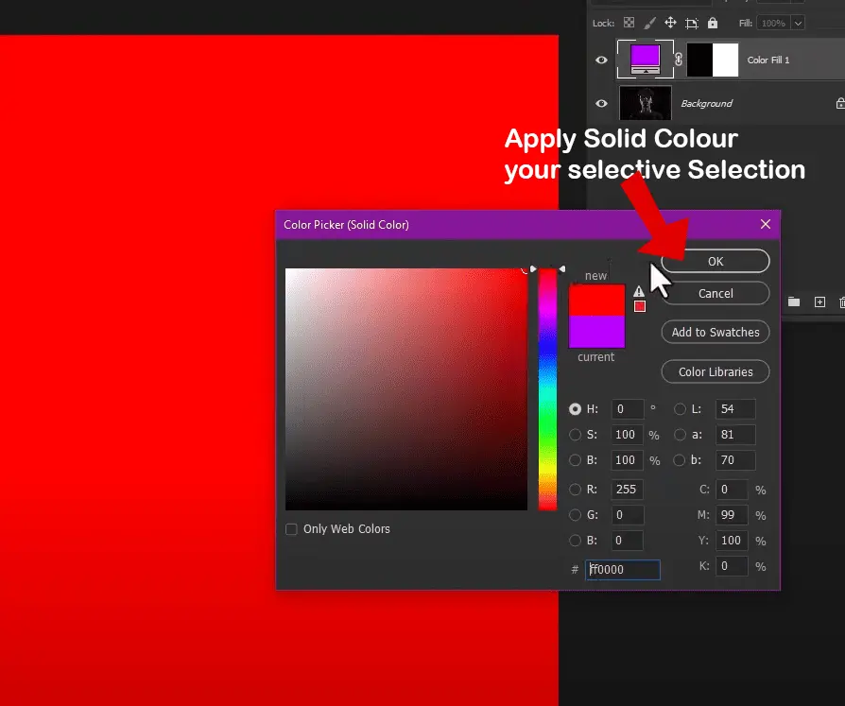Click the lock all padlock icon

coord(712,22)
